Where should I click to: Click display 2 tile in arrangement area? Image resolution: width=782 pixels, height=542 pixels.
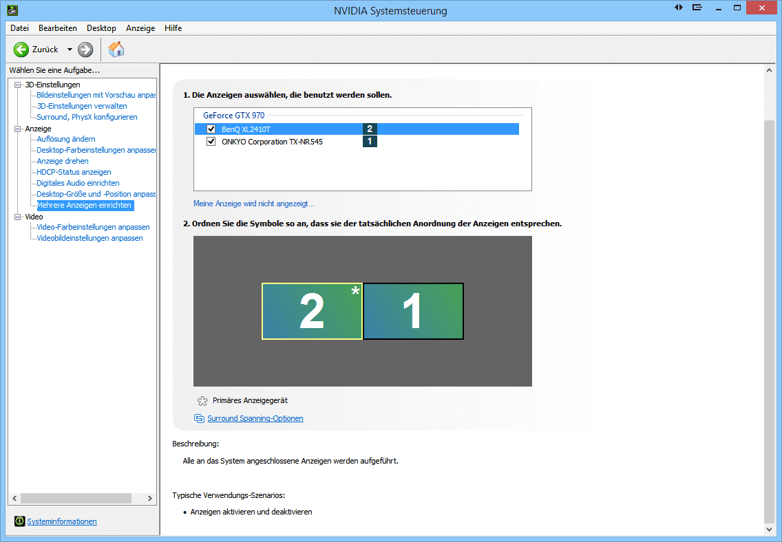313,312
